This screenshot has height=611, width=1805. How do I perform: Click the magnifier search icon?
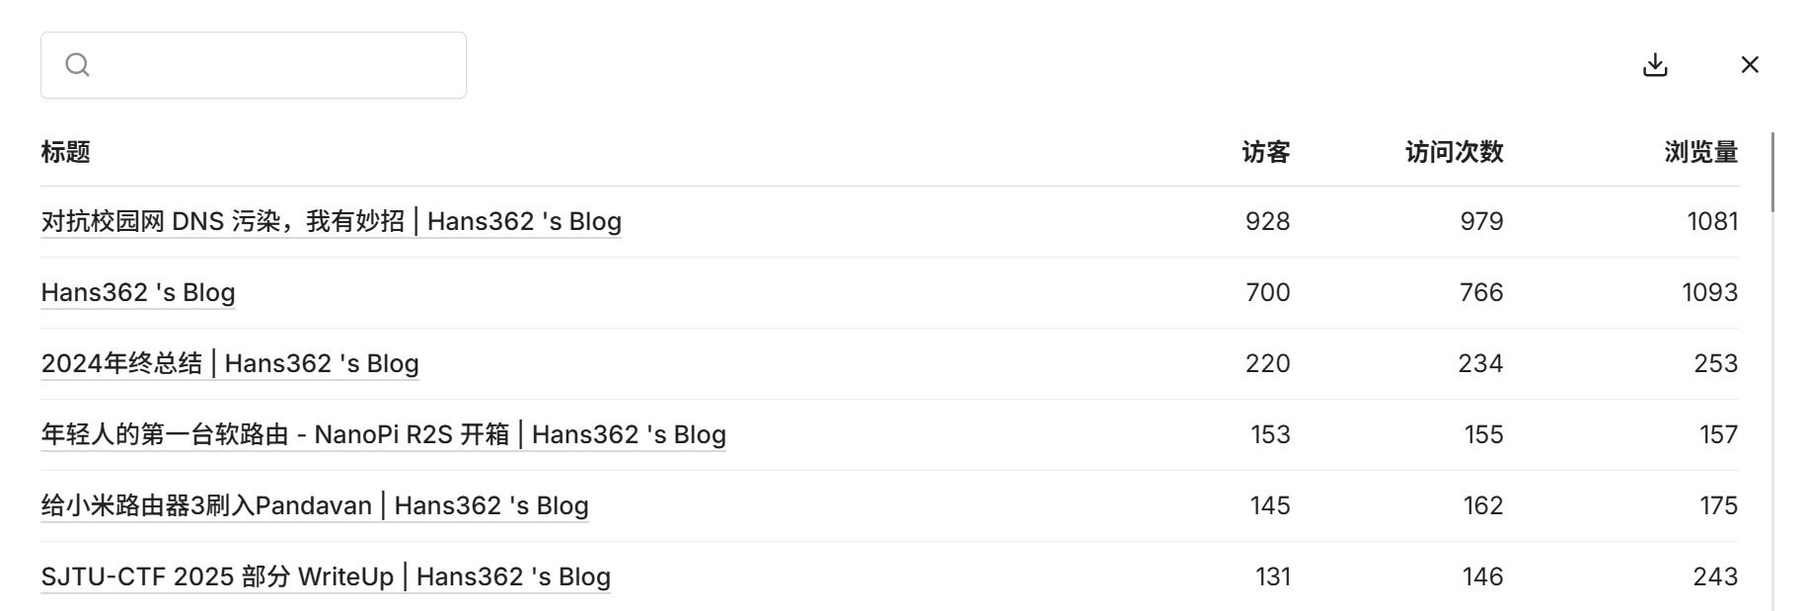tap(77, 65)
